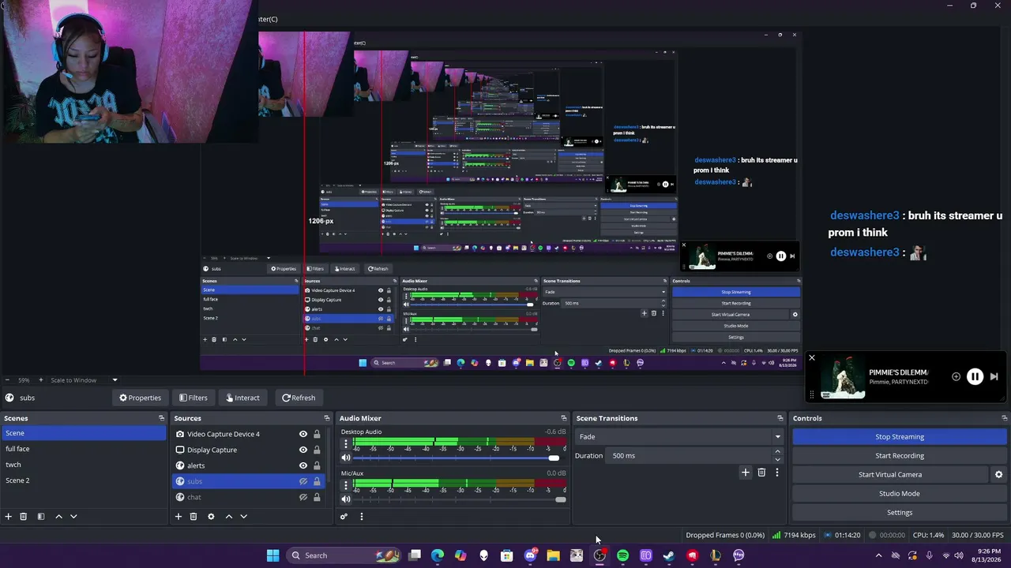Undock the Controls panel

point(1005,418)
